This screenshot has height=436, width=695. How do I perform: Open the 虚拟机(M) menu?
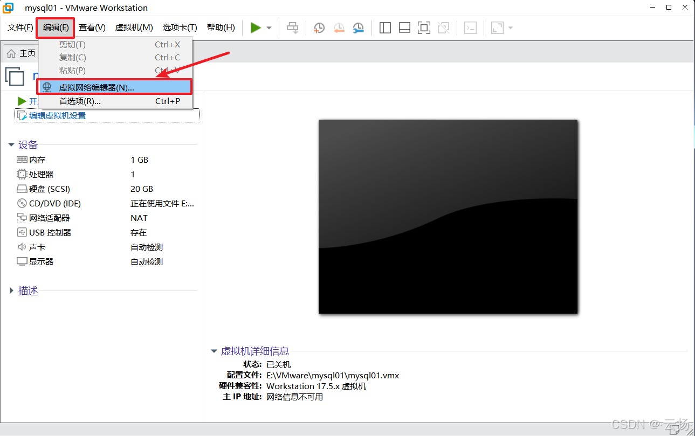point(134,27)
